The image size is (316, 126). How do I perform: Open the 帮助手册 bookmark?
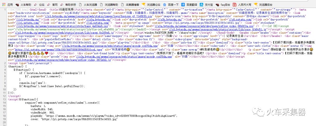tap(68, 4)
